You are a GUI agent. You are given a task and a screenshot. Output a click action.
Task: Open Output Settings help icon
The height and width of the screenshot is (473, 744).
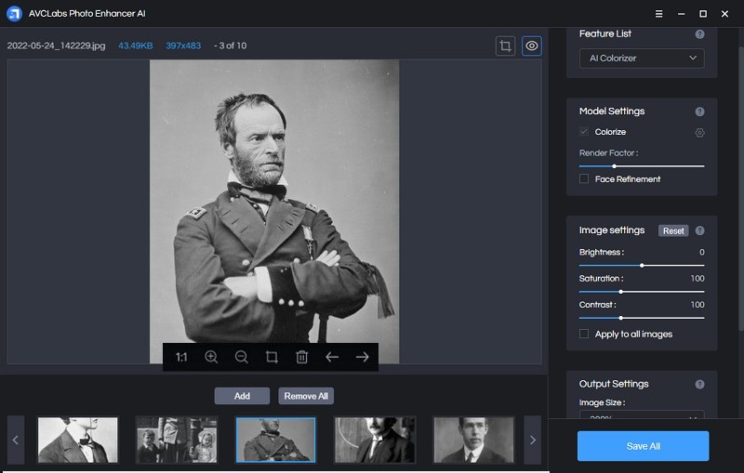coord(699,385)
